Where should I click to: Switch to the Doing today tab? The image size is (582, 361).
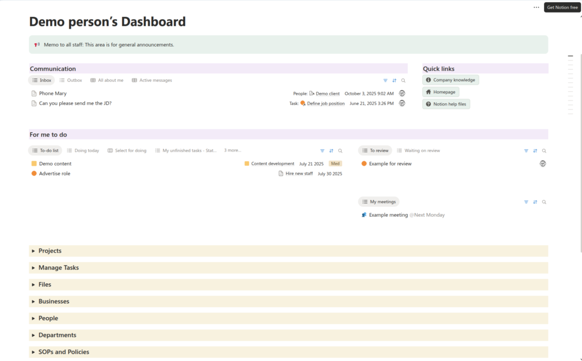point(83,151)
